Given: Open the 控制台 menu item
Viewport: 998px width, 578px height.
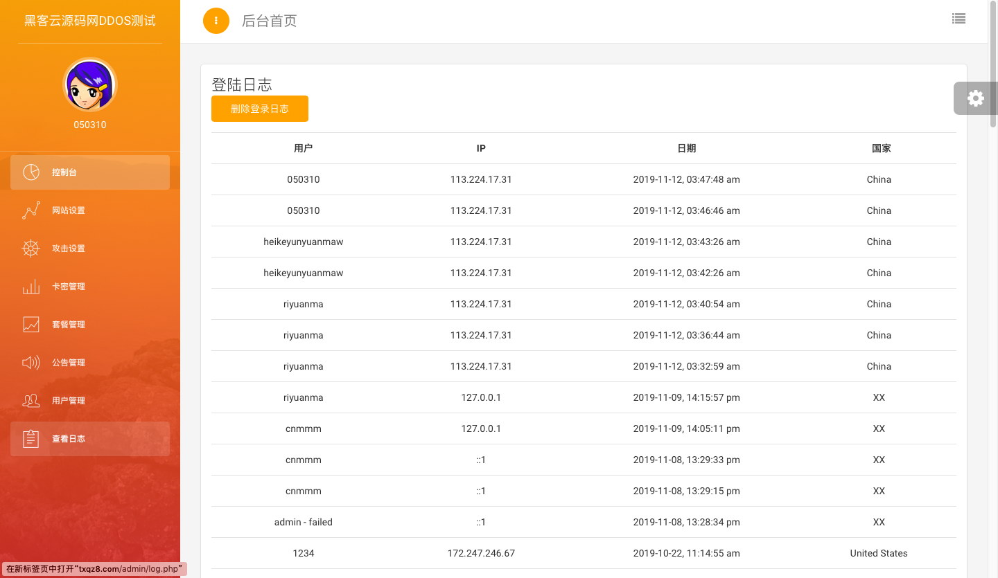Looking at the screenshot, I should (x=64, y=172).
